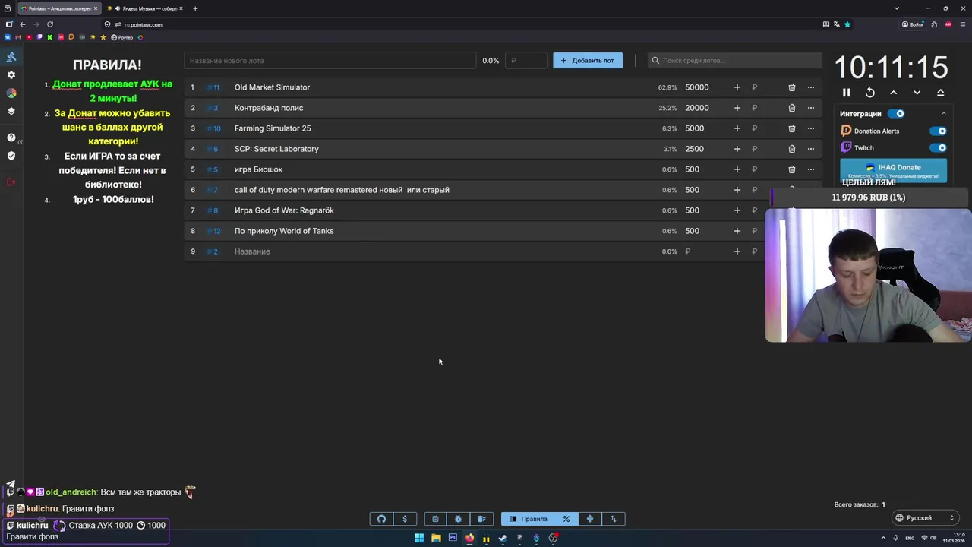Open the auction gavel page in sidebar
The height and width of the screenshot is (547, 972).
coord(11,57)
